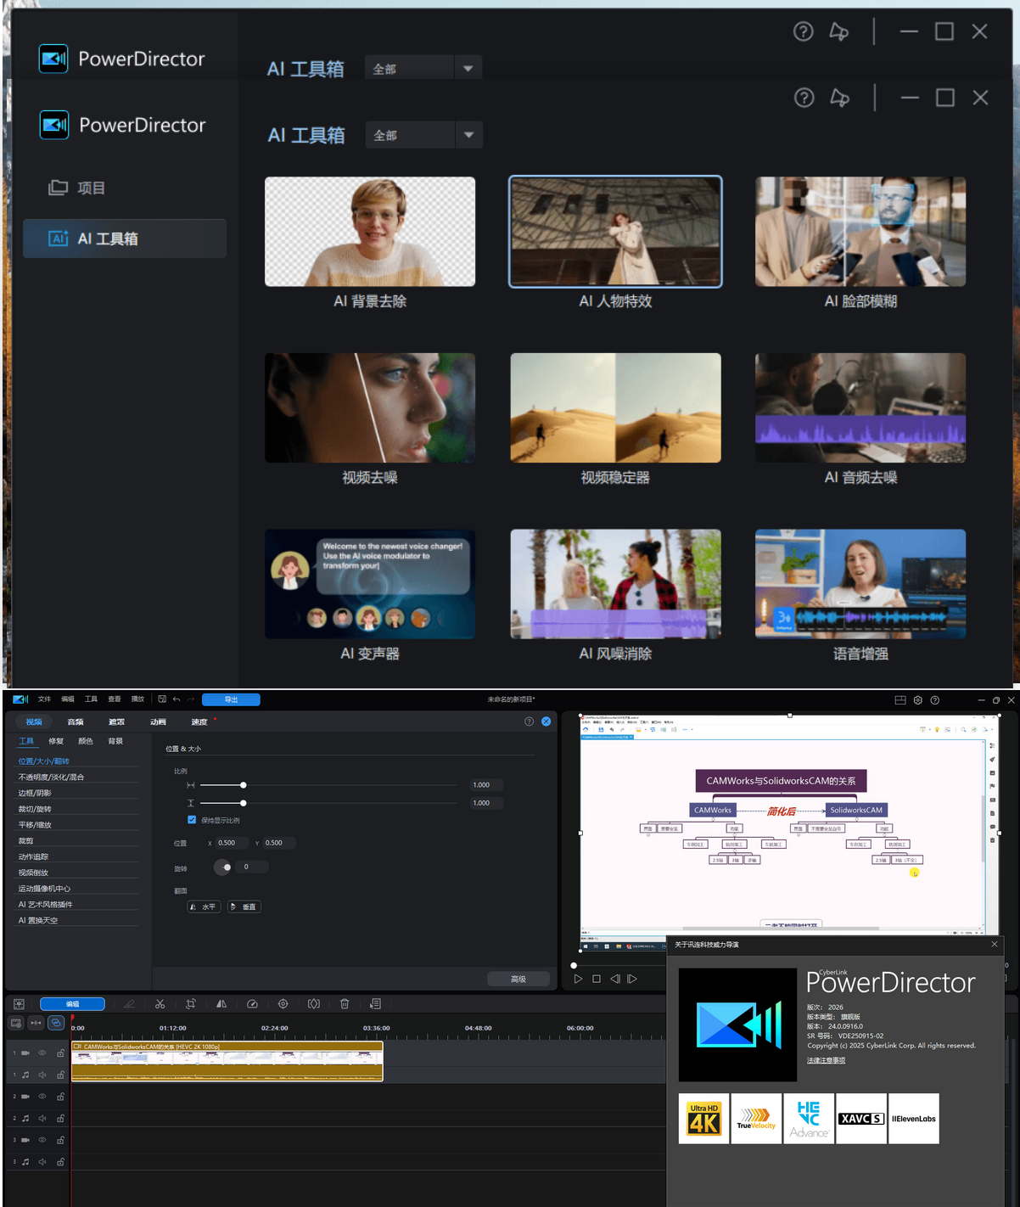Mute audio track 2 speaker icon
The height and width of the screenshot is (1207, 1020).
click(x=42, y=1118)
